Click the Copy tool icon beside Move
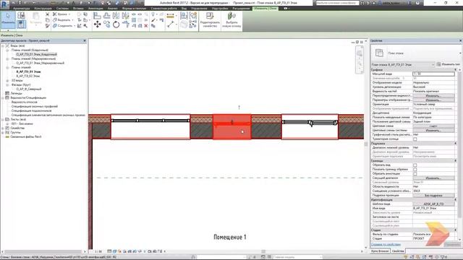This screenshot has width=463, height=260. tap(106, 25)
